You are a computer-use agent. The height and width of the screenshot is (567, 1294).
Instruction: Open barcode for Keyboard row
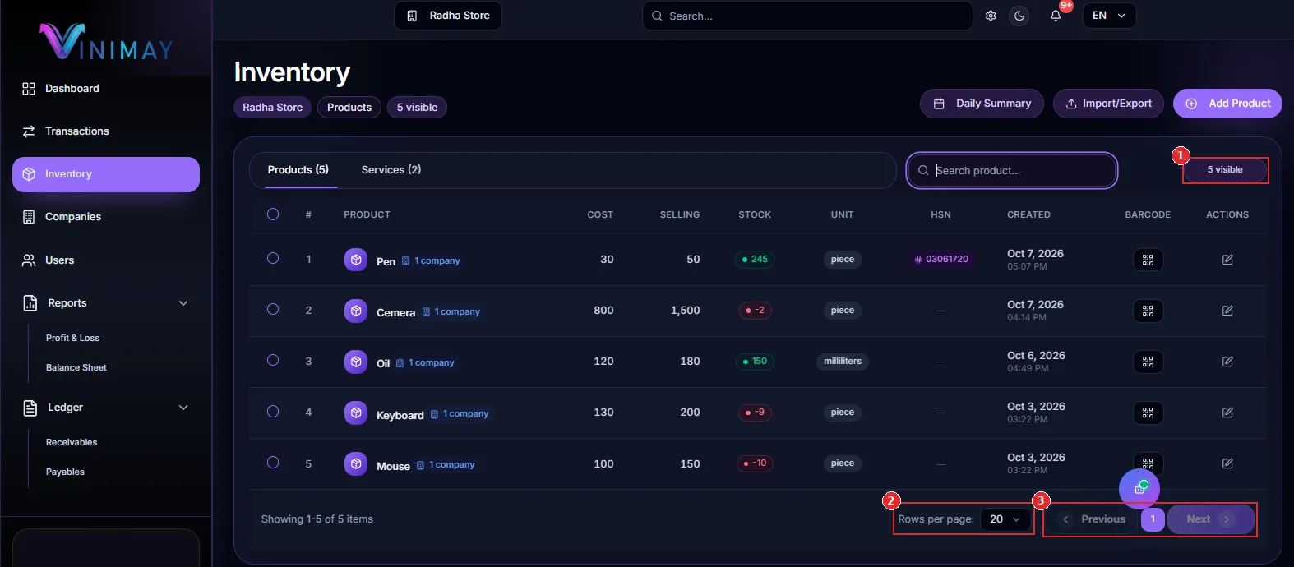pyautogui.click(x=1148, y=413)
